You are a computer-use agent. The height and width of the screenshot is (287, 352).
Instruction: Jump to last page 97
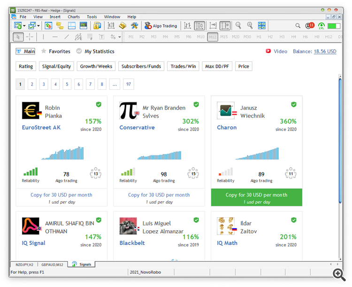tap(129, 84)
